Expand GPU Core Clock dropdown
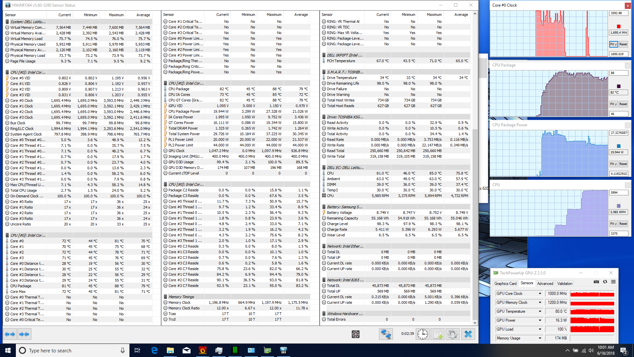The height and width of the screenshot is (357, 634). [540, 294]
